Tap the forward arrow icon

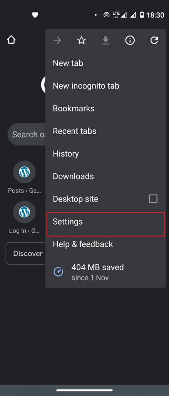[57, 40]
